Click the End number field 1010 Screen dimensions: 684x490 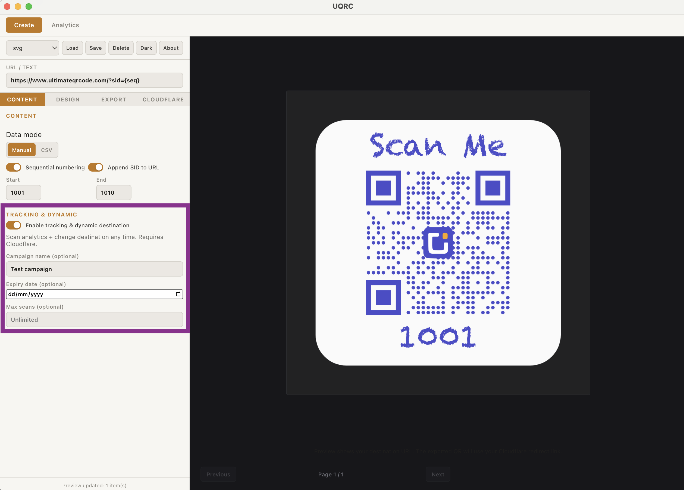[x=114, y=193]
